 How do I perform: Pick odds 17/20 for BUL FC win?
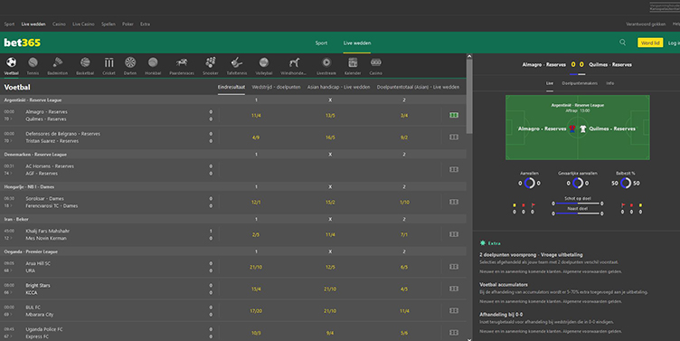point(256,311)
